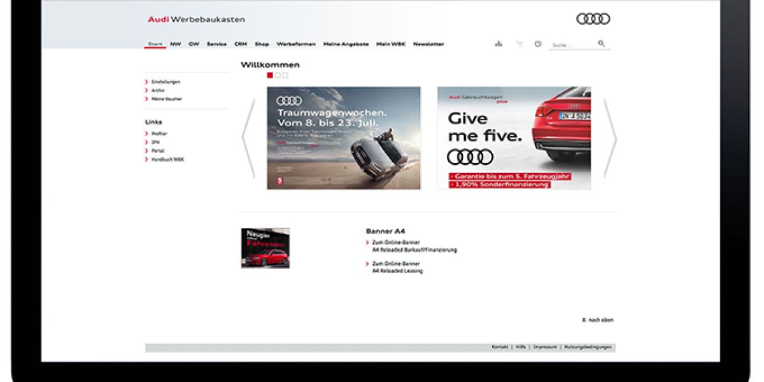This screenshot has width=764, height=382.
Task: Click the Audi four rings logo in header
Action: [593, 19]
